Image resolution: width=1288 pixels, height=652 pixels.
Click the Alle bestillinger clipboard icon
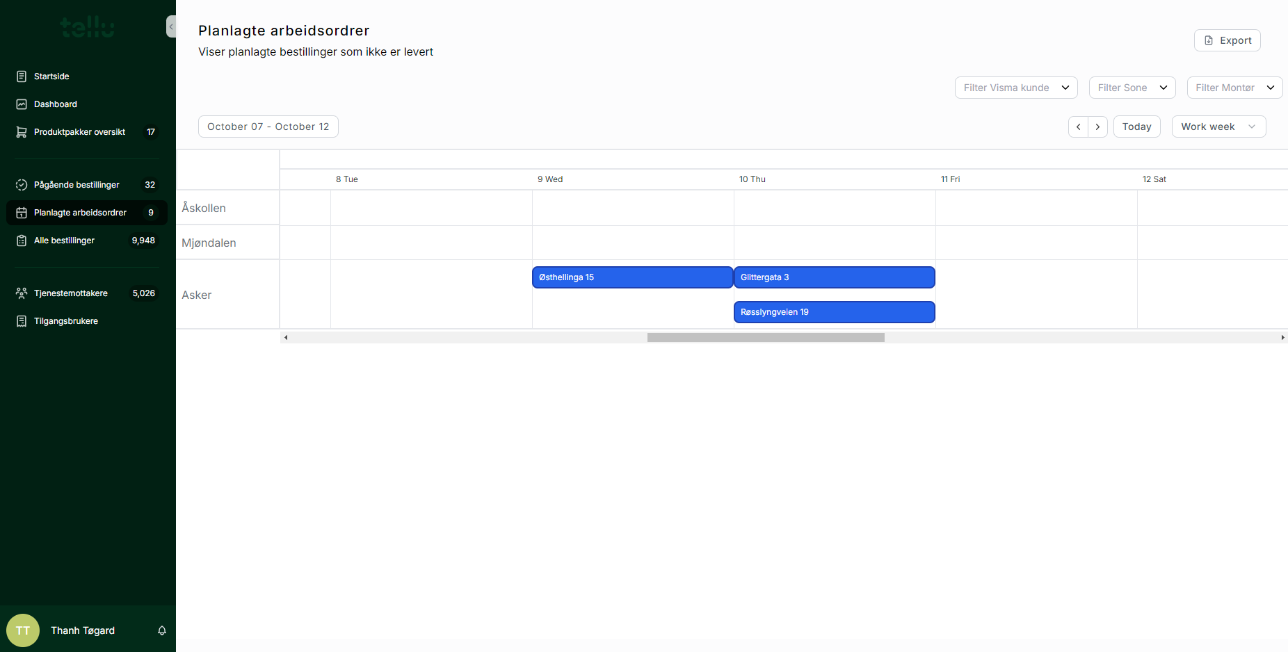pyautogui.click(x=22, y=241)
